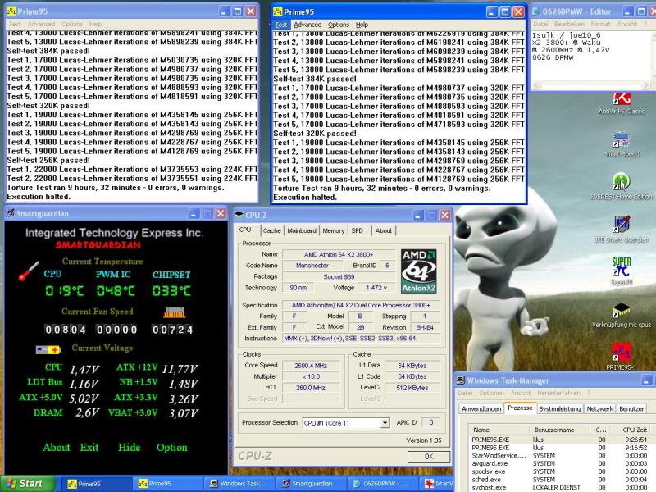Select the Anwendungen tab in Task-Manager

[x=481, y=408]
